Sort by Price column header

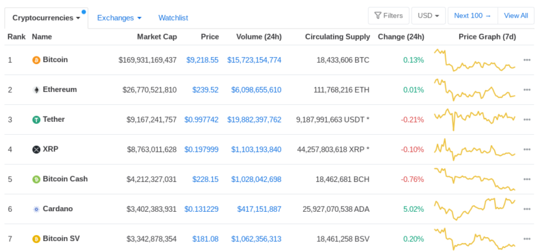(210, 37)
